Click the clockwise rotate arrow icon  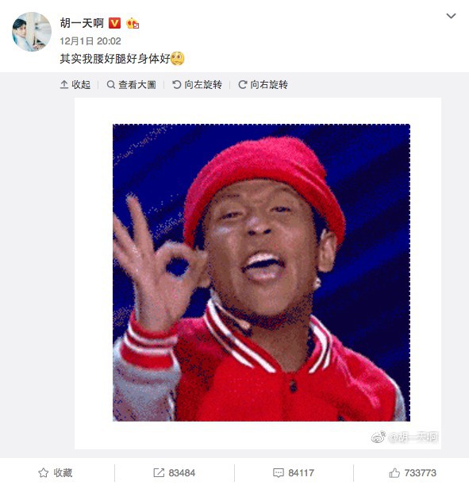243,84
